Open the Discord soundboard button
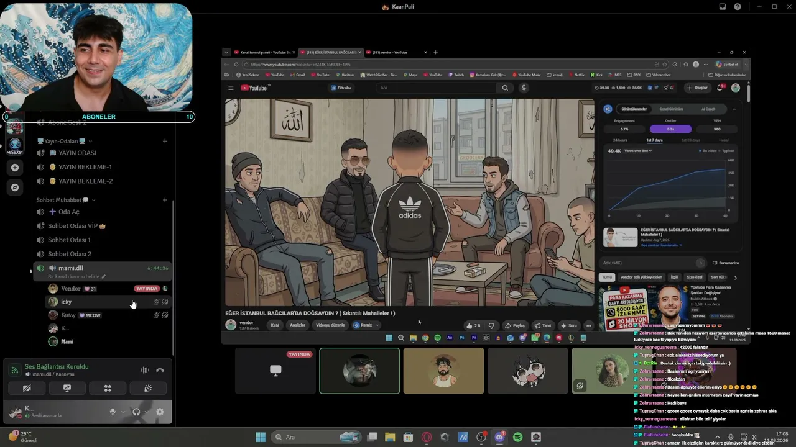 (148, 388)
